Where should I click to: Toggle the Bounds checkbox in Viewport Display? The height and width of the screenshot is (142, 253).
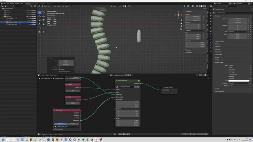(x=229, y=86)
